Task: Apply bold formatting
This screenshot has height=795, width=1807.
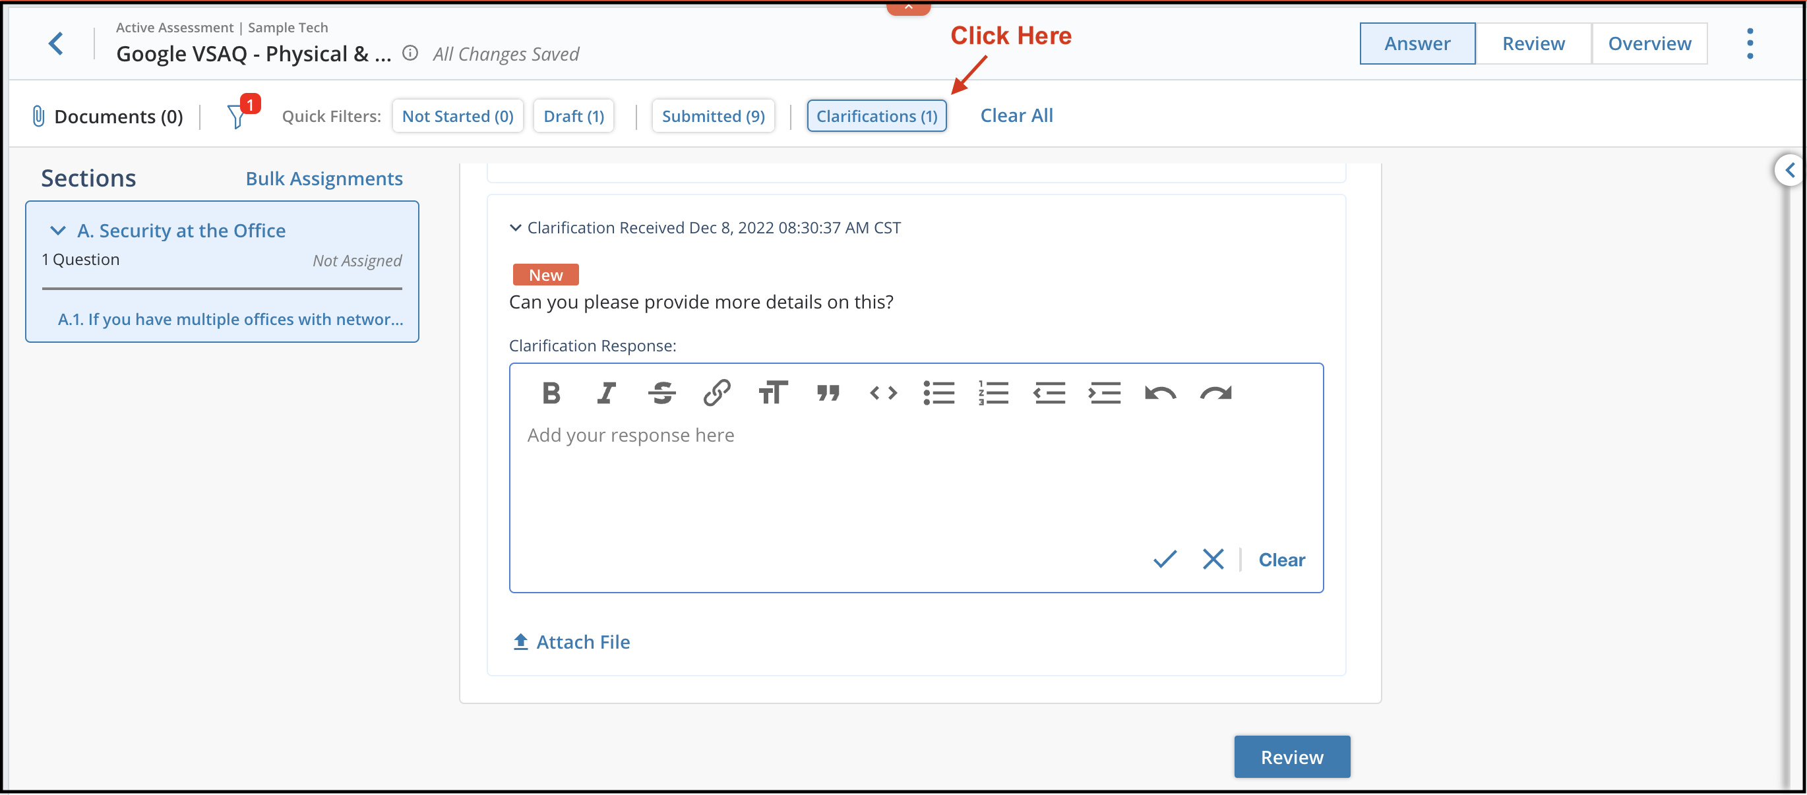Action: 551,394
